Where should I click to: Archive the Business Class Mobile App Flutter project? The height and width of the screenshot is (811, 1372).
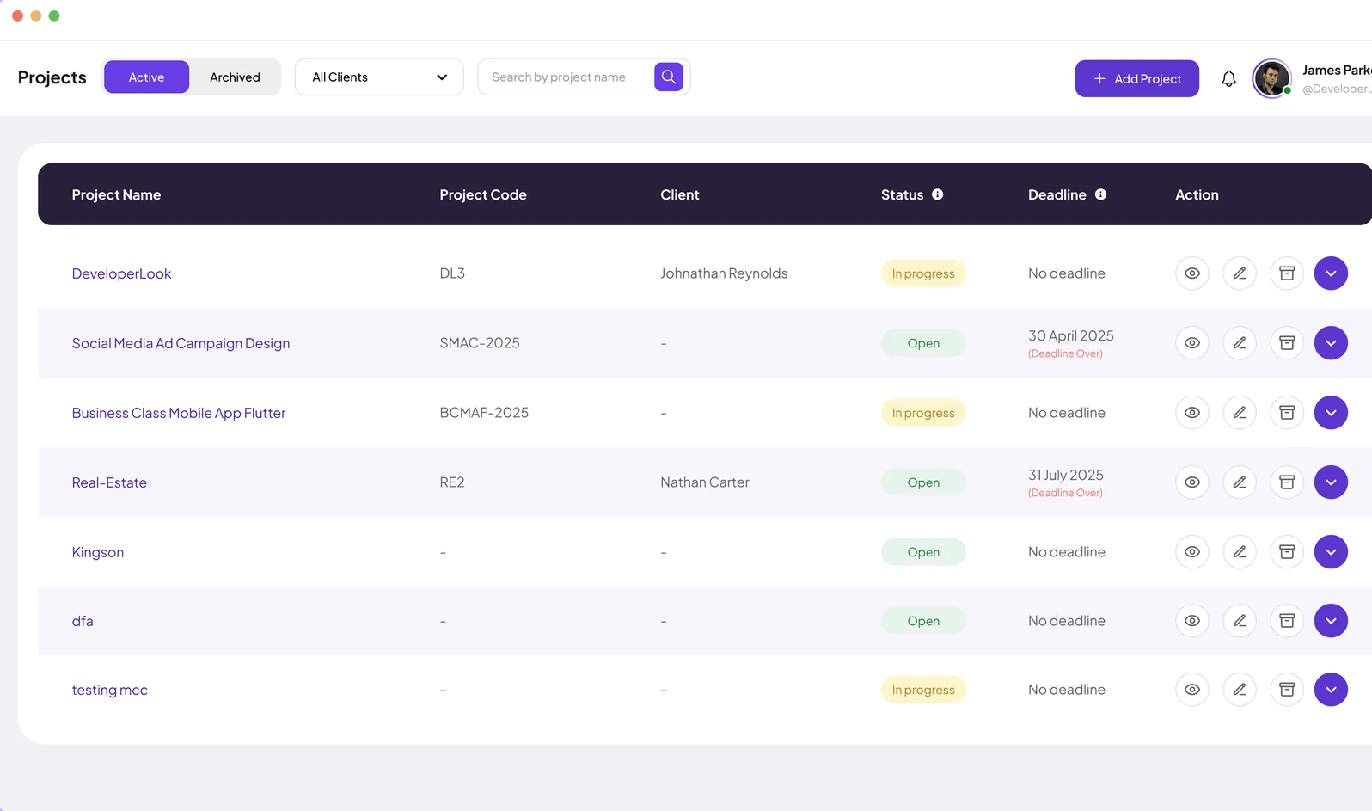coord(1287,413)
